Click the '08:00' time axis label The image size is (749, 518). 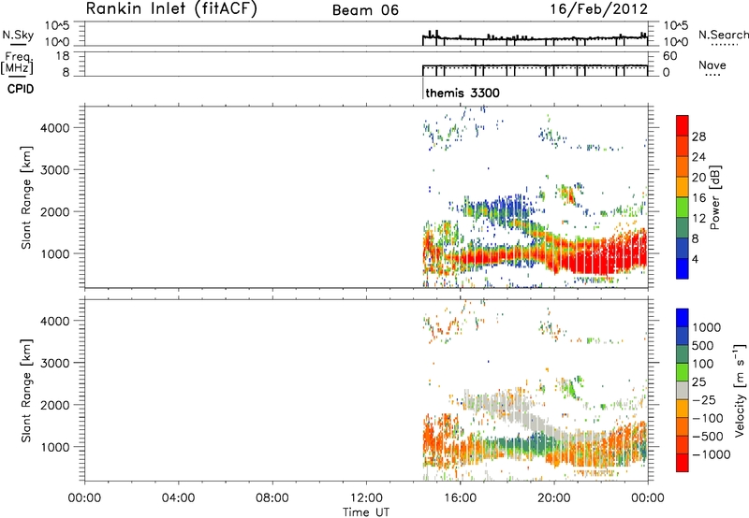click(272, 498)
